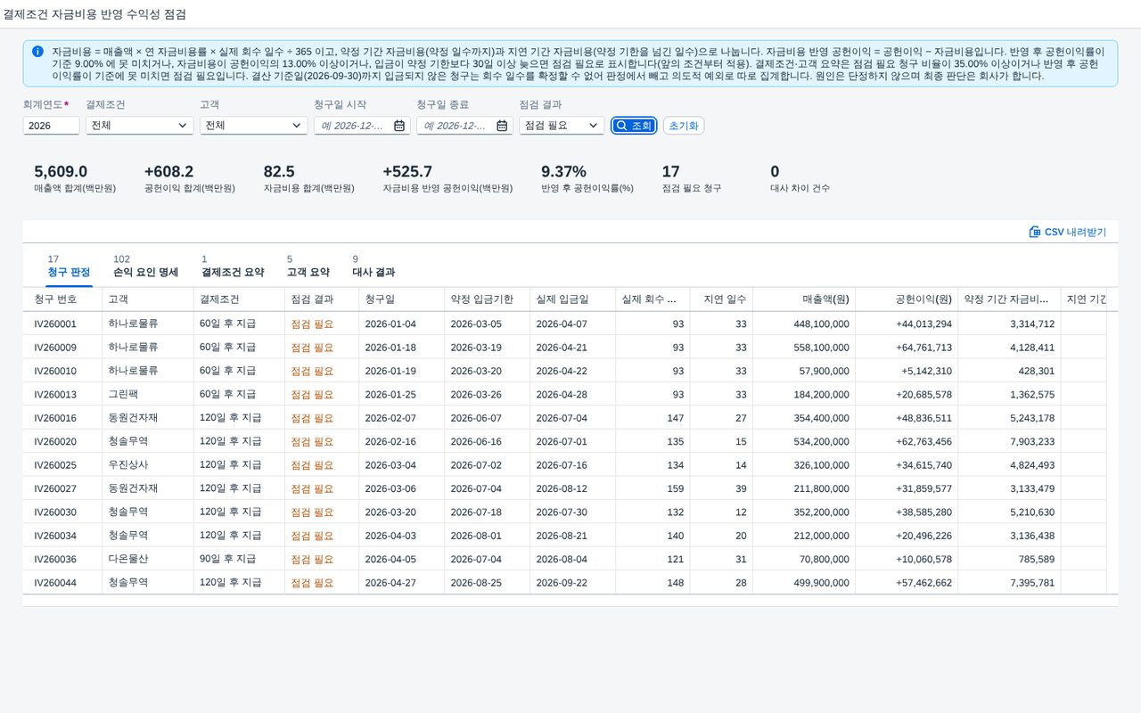Click the 자금비용 합계 value 82.5
1141x713 pixels.
(x=279, y=172)
